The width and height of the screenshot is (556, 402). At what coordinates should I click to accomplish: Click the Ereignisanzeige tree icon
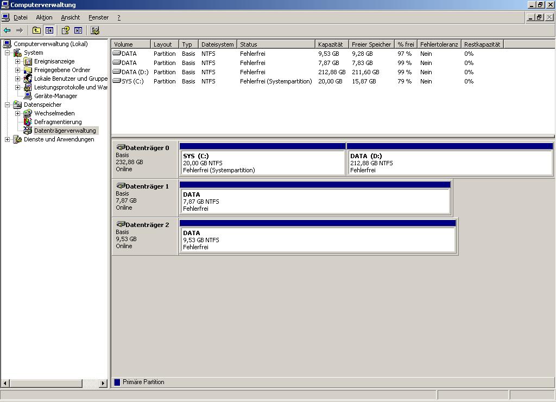pyautogui.click(x=28, y=62)
